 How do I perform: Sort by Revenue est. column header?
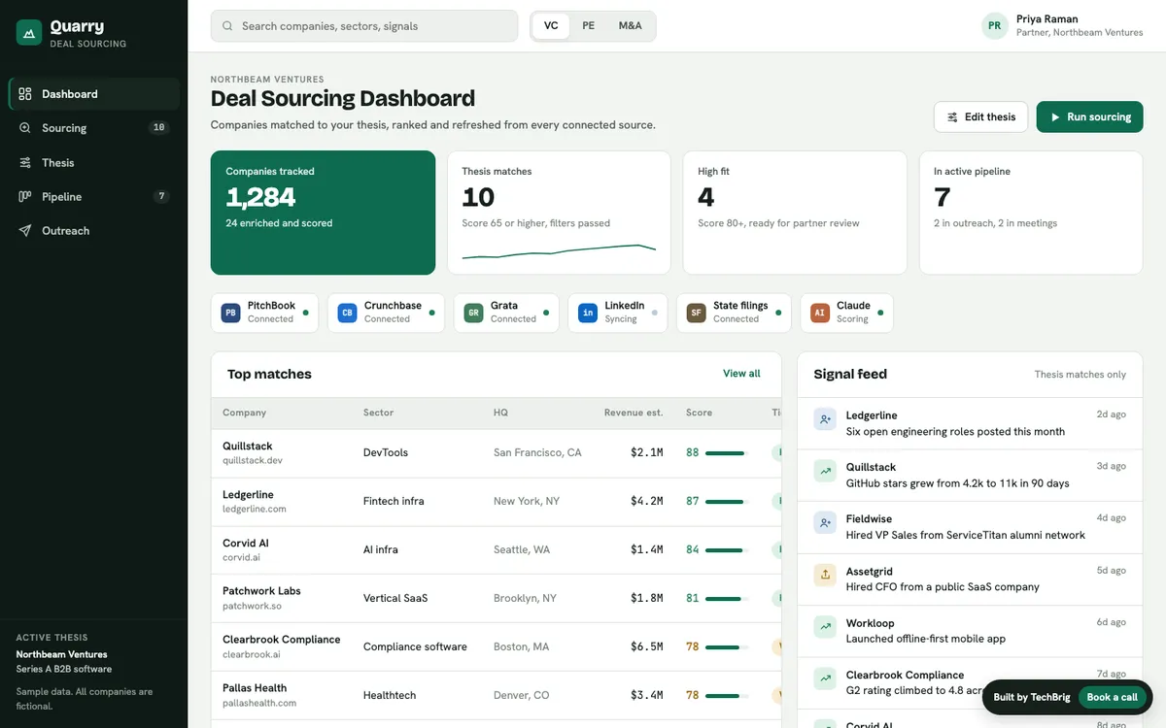[634, 413]
